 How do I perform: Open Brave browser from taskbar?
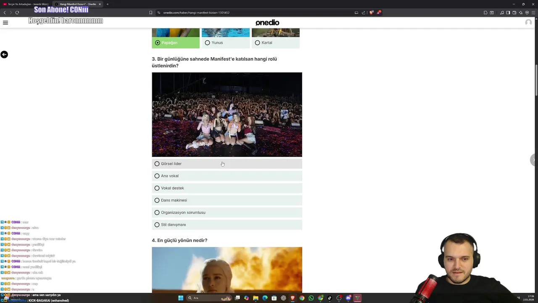coord(293,298)
